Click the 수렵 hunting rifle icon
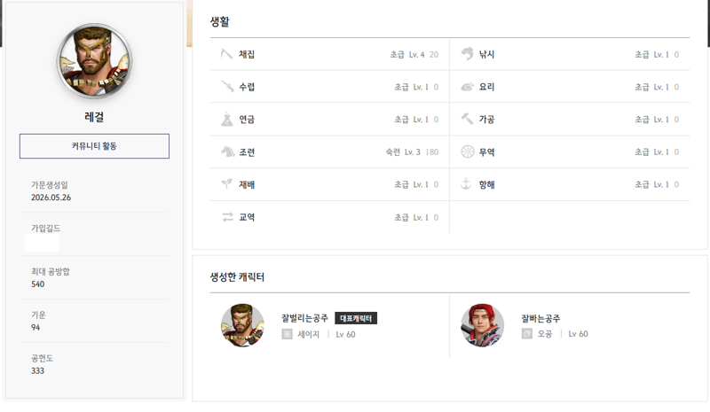 (x=227, y=86)
